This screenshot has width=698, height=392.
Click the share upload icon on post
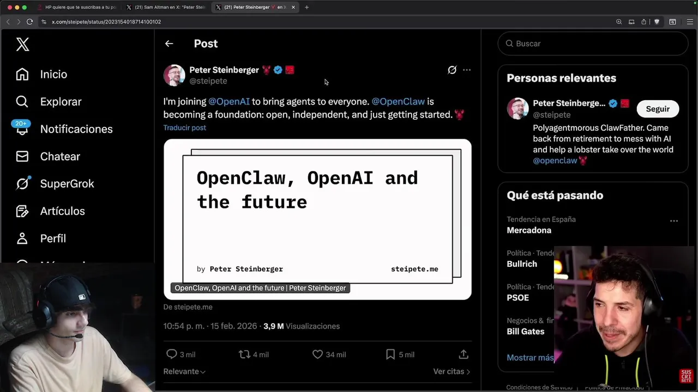[464, 354]
